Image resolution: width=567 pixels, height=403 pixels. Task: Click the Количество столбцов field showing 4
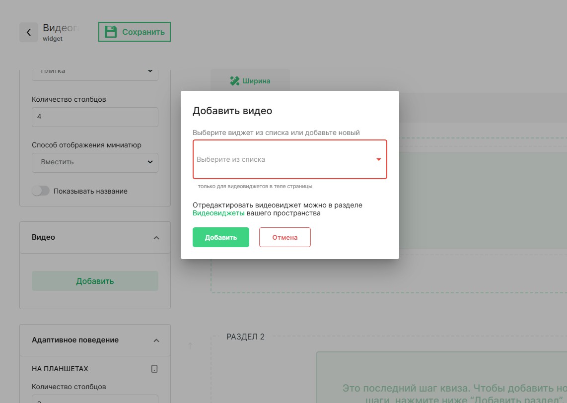coord(95,117)
